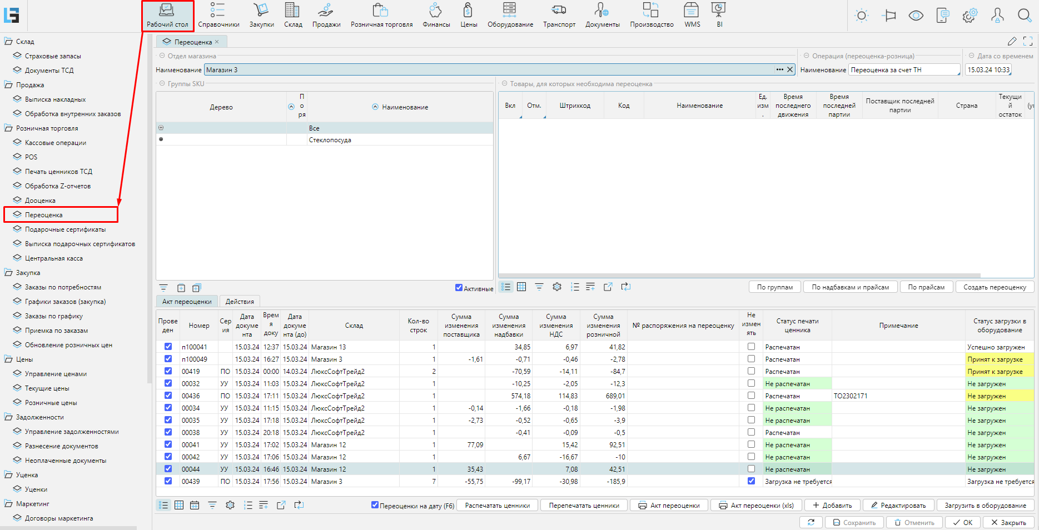
Task: Click the date and time input field
Action: [987, 70]
